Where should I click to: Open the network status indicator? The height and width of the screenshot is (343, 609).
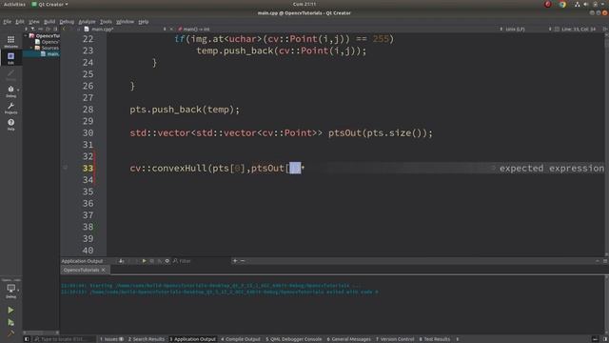tap(578, 4)
